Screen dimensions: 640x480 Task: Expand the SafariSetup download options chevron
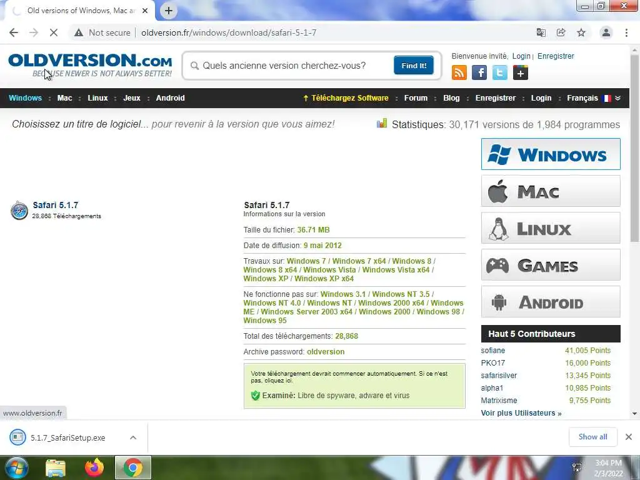click(133, 437)
